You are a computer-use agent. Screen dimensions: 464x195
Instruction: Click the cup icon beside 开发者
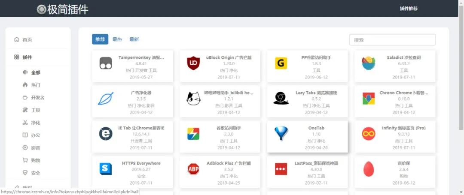tap(25, 98)
